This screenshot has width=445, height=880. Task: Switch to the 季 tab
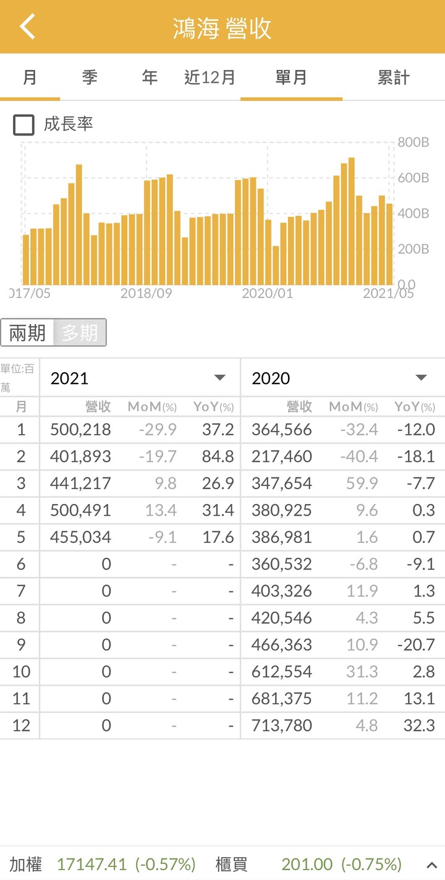pyautogui.click(x=90, y=77)
